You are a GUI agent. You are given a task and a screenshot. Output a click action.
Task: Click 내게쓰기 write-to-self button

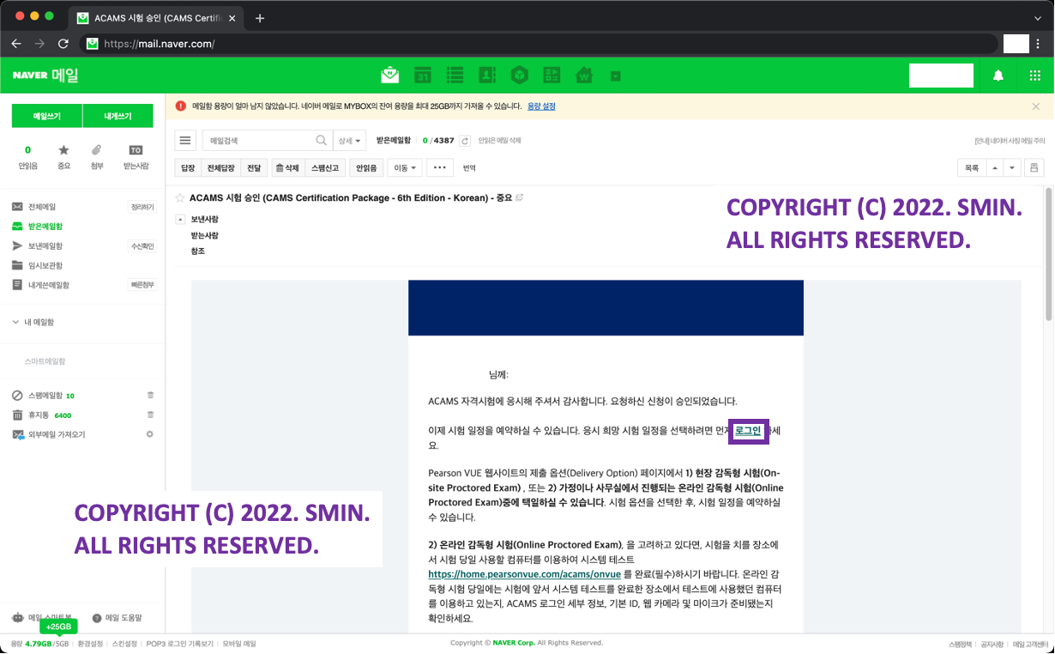pyautogui.click(x=118, y=116)
